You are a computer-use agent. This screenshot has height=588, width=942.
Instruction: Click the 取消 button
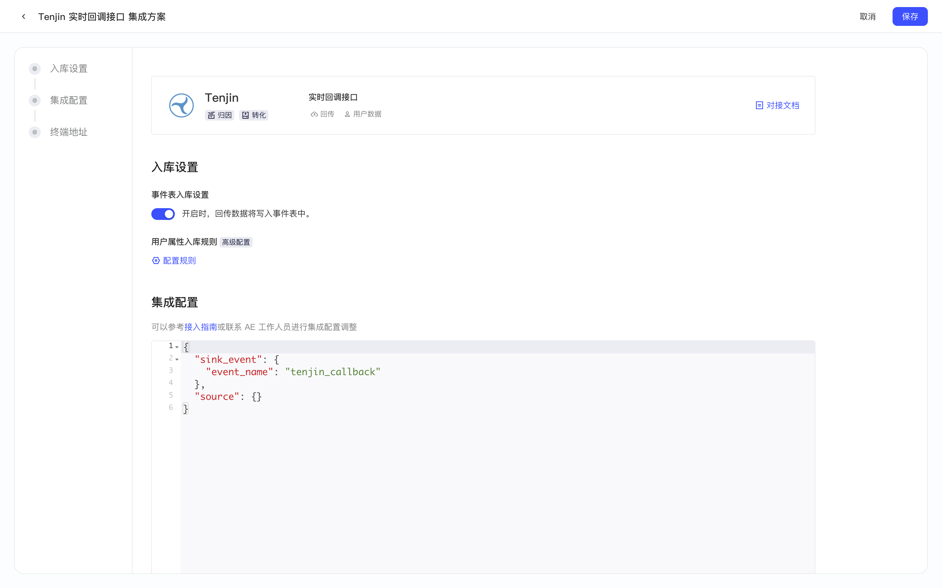(x=868, y=16)
